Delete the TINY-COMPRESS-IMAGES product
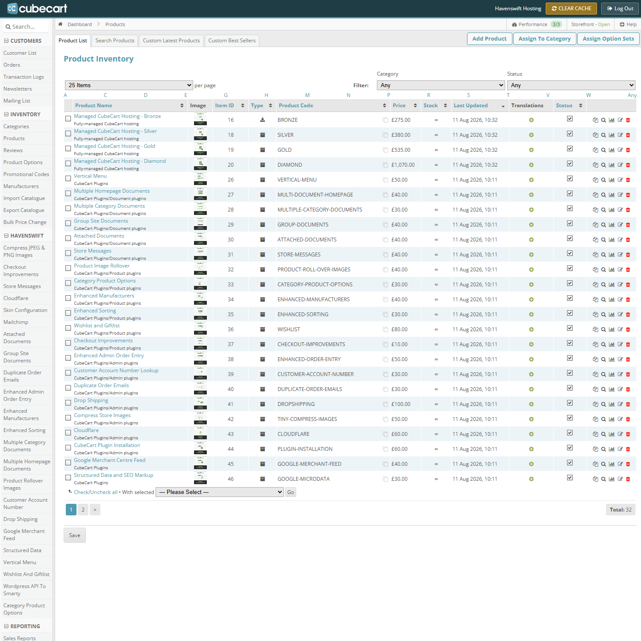Screen dimensions: 641x641 point(628,419)
